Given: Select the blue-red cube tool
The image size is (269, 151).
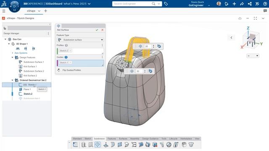Looking at the screenshot, I should [x=155, y=145].
